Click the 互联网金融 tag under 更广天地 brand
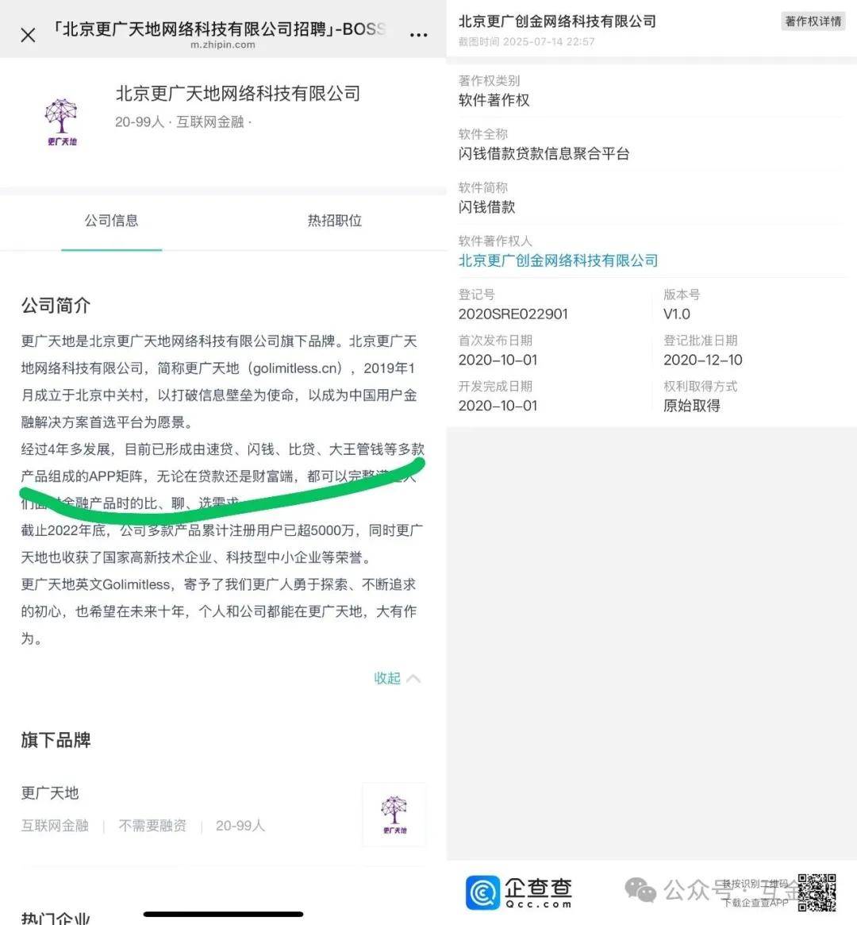Viewport: 857px width, 925px height. (x=54, y=826)
